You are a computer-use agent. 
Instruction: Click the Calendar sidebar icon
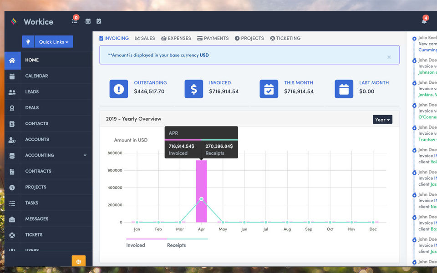pyautogui.click(x=12, y=76)
